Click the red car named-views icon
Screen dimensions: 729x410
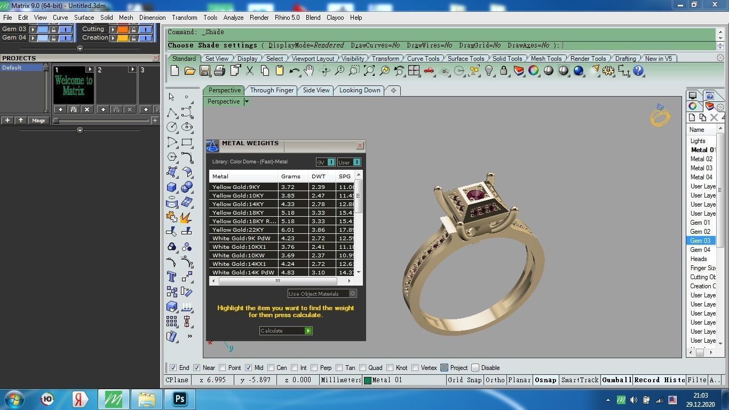pos(429,70)
